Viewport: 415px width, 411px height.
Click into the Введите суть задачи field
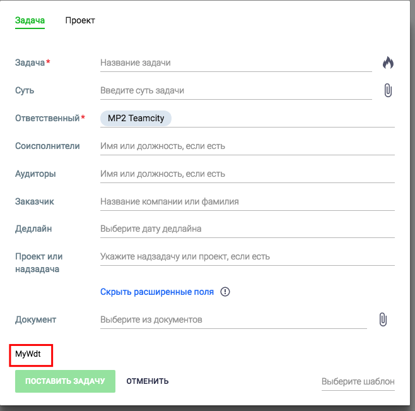236,90
